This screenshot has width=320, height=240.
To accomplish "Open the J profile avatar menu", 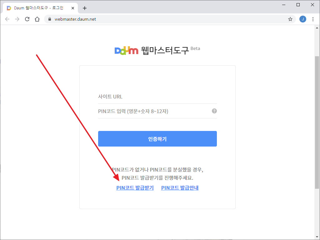I will pos(302,19).
